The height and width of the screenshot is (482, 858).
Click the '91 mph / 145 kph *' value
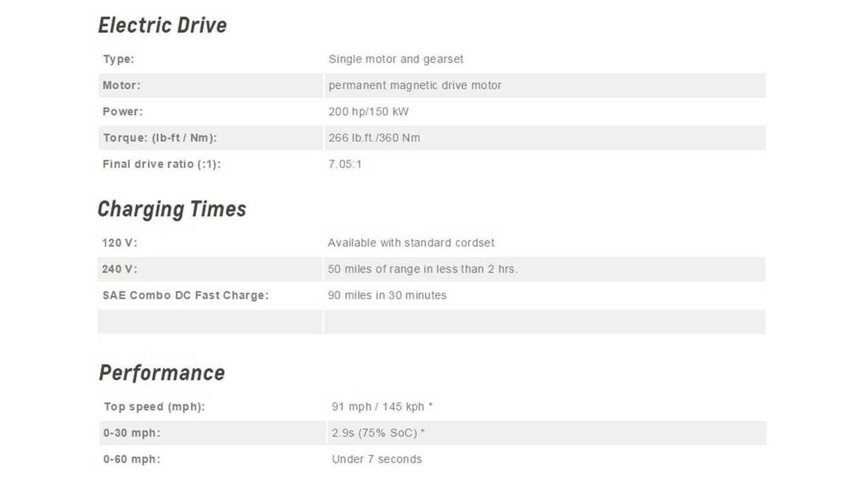382,406
